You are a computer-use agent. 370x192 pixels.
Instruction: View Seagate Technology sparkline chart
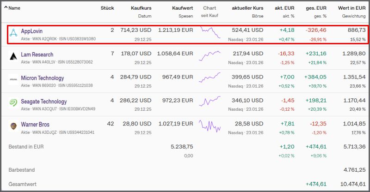pos(210,102)
